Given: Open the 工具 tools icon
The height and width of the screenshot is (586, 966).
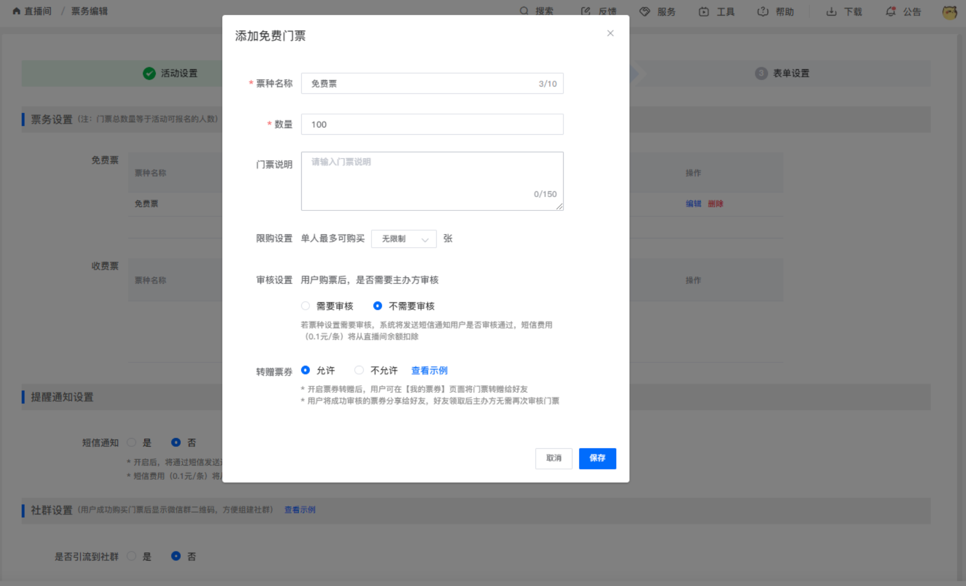Looking at the screenshot, I should coord(704,11).
